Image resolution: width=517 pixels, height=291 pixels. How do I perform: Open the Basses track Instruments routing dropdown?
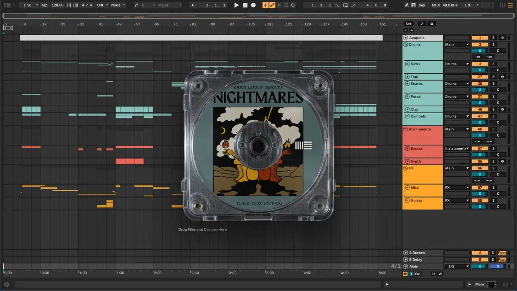[457, 148]
